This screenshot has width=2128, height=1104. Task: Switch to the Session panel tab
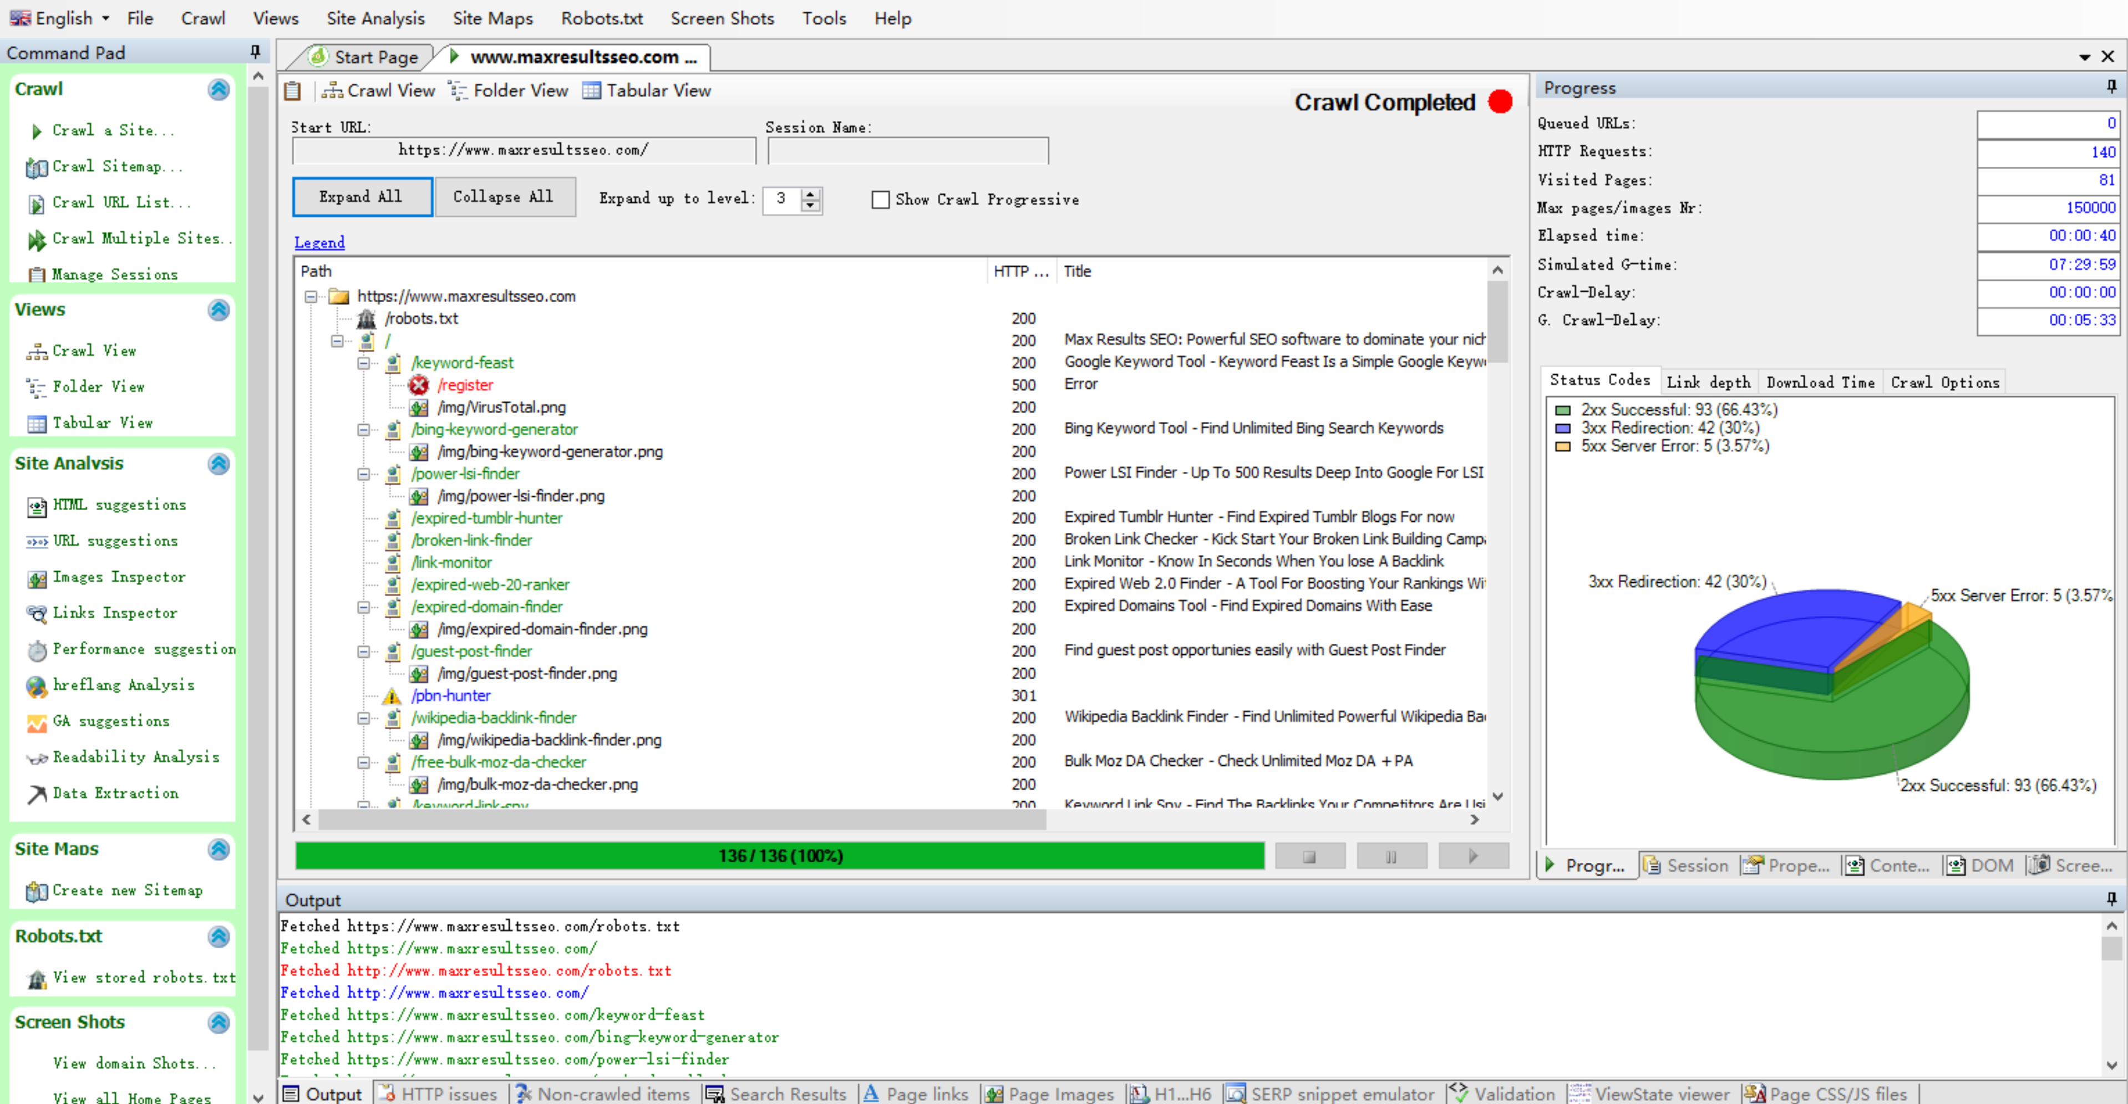(1686, 864)
